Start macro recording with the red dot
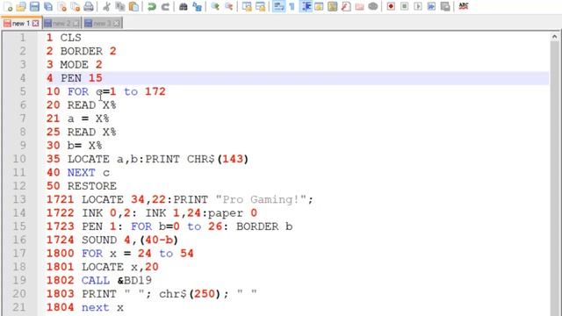The height and width of the screenshot is (316, 562). pos(391,6)
